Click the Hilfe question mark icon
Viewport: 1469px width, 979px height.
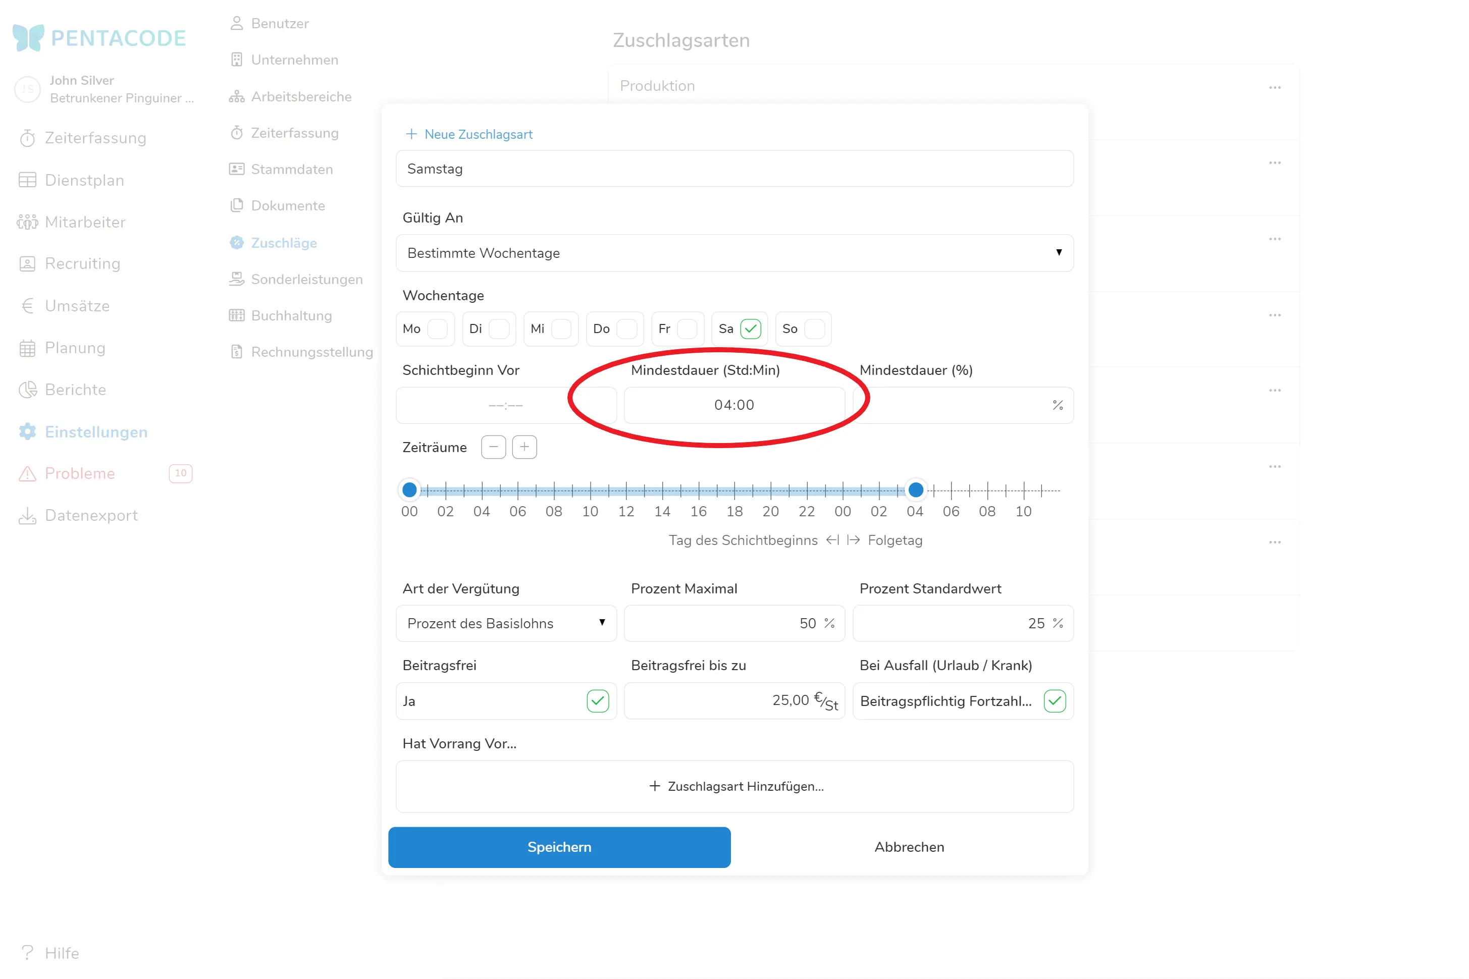pyautogui.click(x=27, y=953)
